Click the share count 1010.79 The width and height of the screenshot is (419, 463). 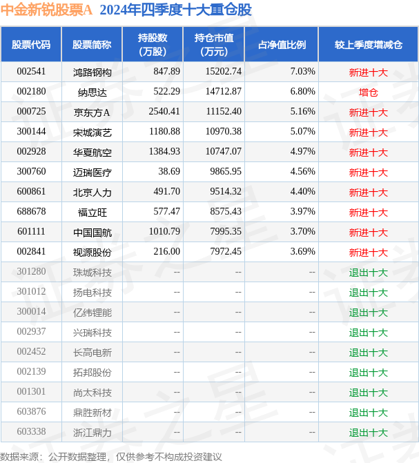[164, 232]
